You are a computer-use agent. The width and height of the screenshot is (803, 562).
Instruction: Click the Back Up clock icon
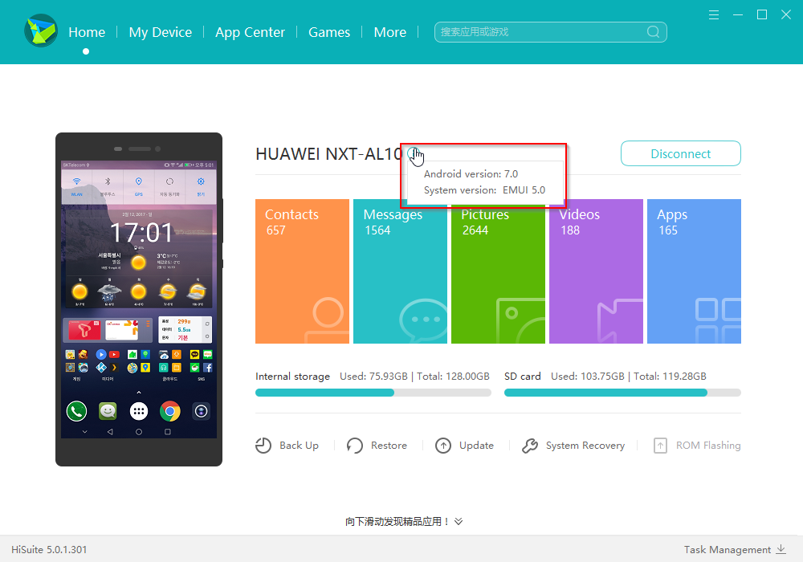pyautogui.click(x=263, y=446)
